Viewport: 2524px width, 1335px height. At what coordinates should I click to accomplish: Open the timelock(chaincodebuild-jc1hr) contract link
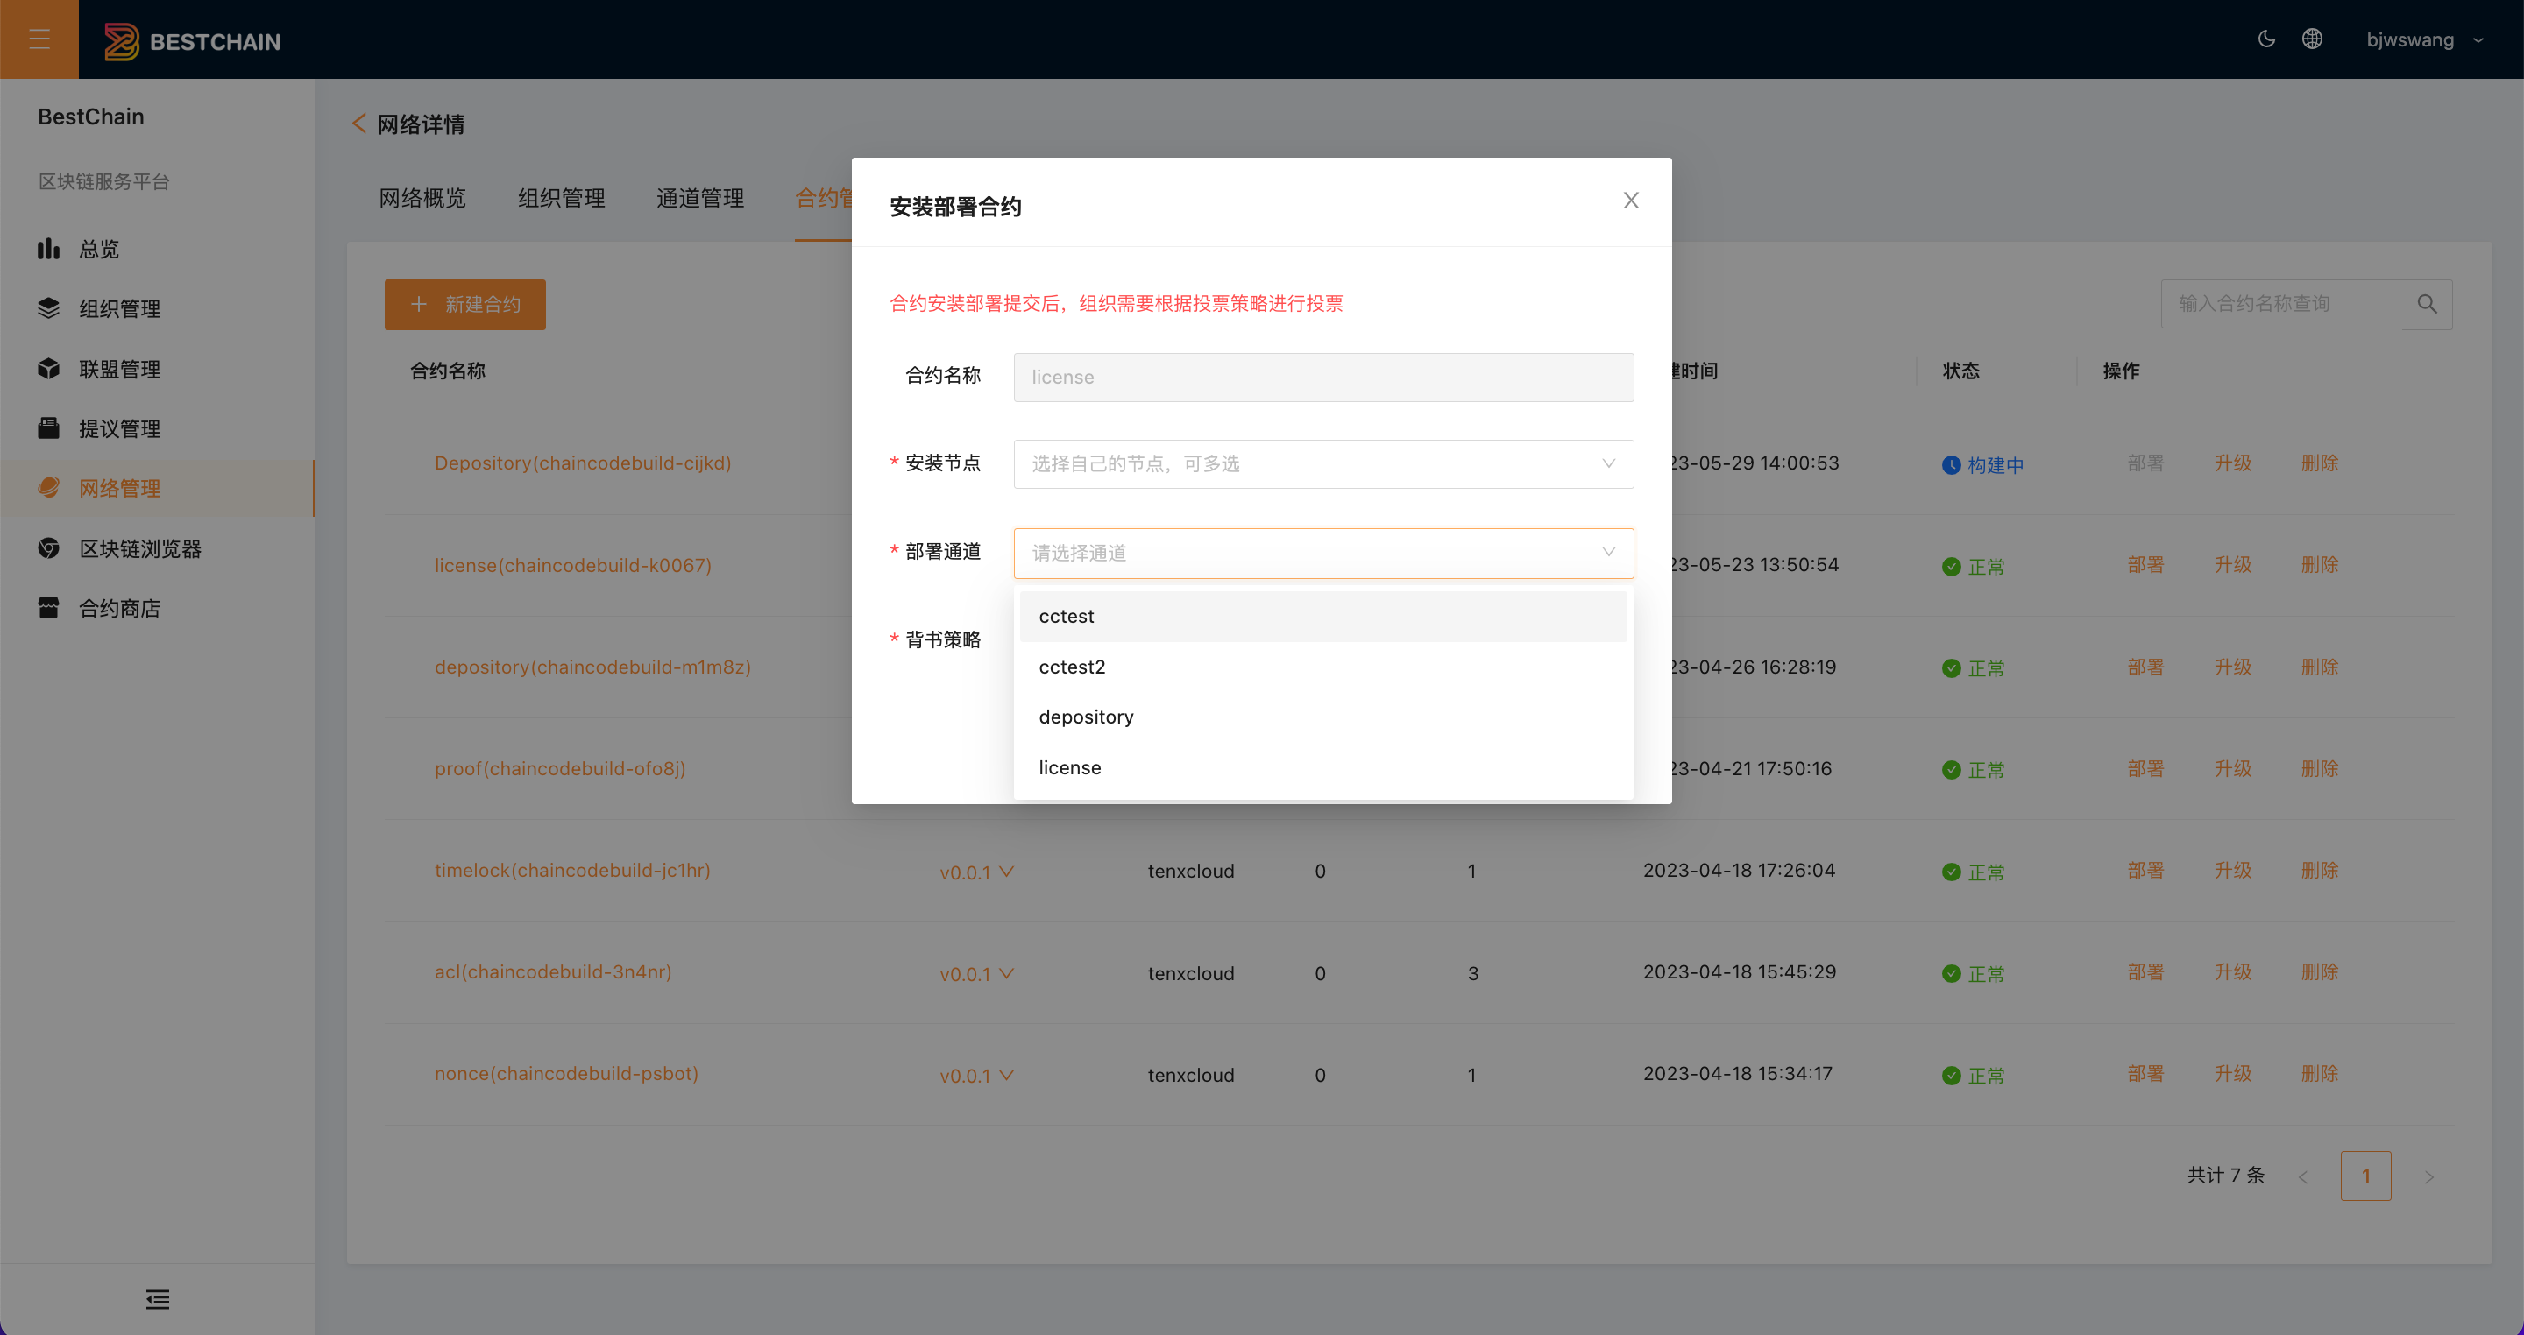[x=572, y=871]
